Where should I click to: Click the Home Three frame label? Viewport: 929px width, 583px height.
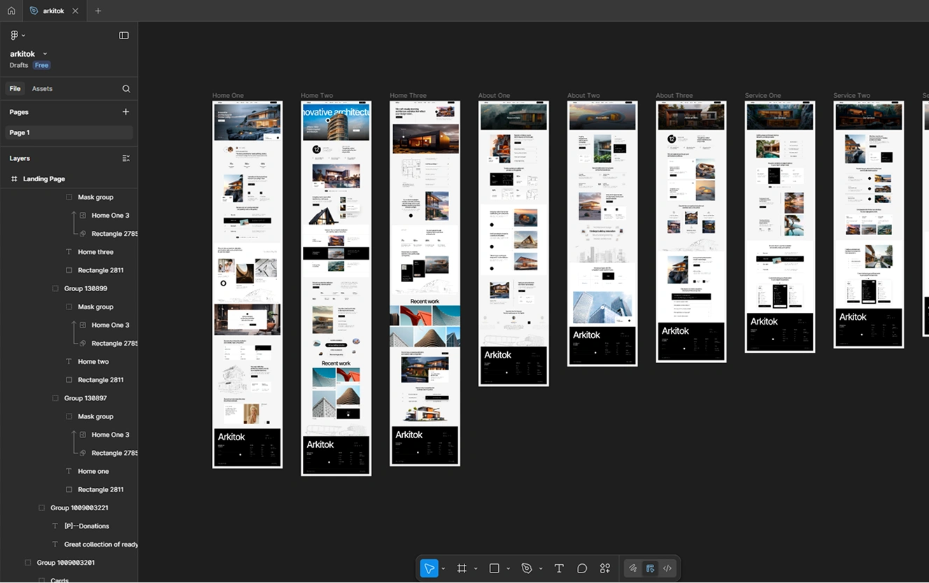coord(408,96)
